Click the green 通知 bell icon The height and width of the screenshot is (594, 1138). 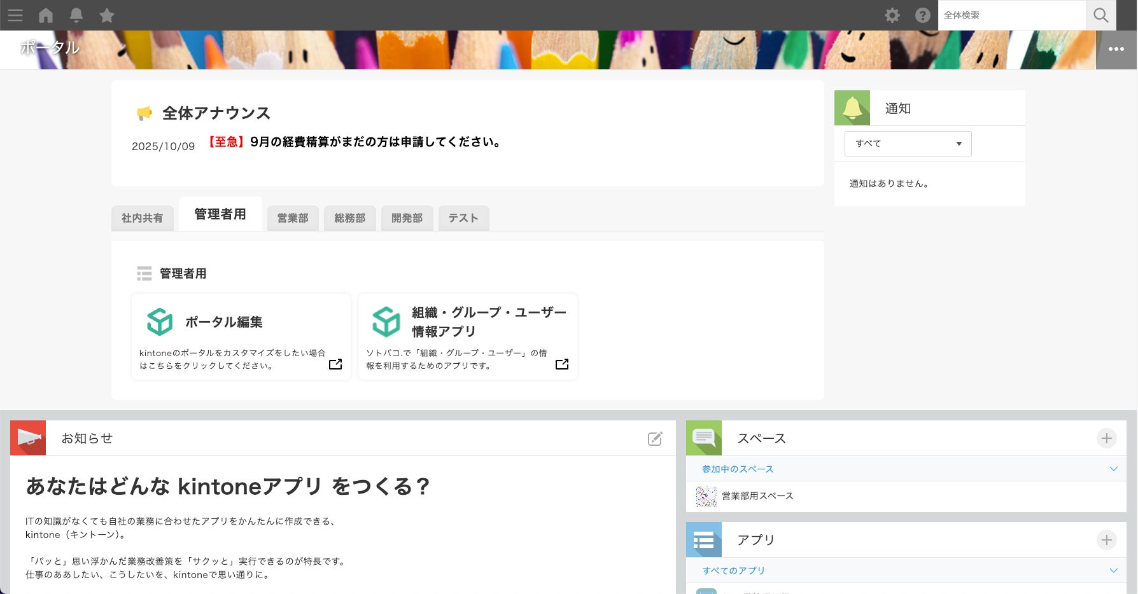852,108
